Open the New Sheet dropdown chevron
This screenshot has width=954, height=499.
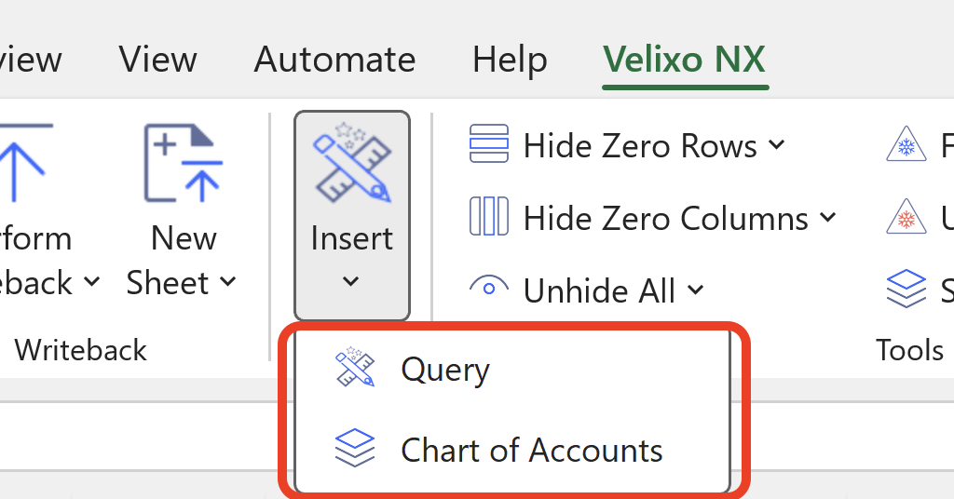coord(228,281)
